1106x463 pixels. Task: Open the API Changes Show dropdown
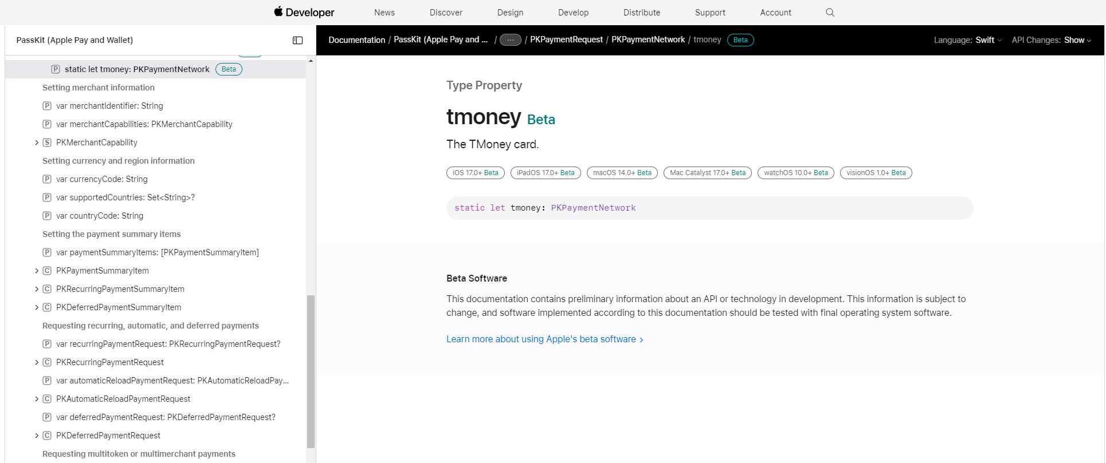(x=1078, y=40)
